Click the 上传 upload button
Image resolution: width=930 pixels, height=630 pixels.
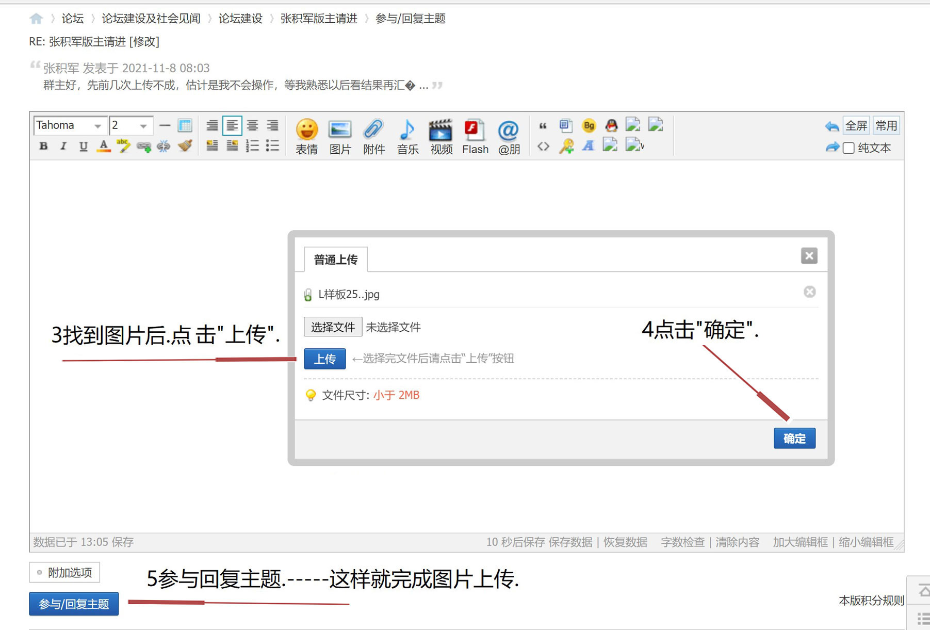pos(324,359)
